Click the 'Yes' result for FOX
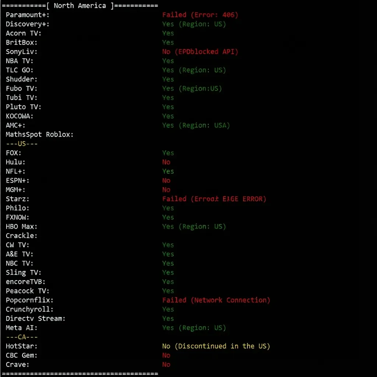377x377 pixels. click(x=168, y=153)
